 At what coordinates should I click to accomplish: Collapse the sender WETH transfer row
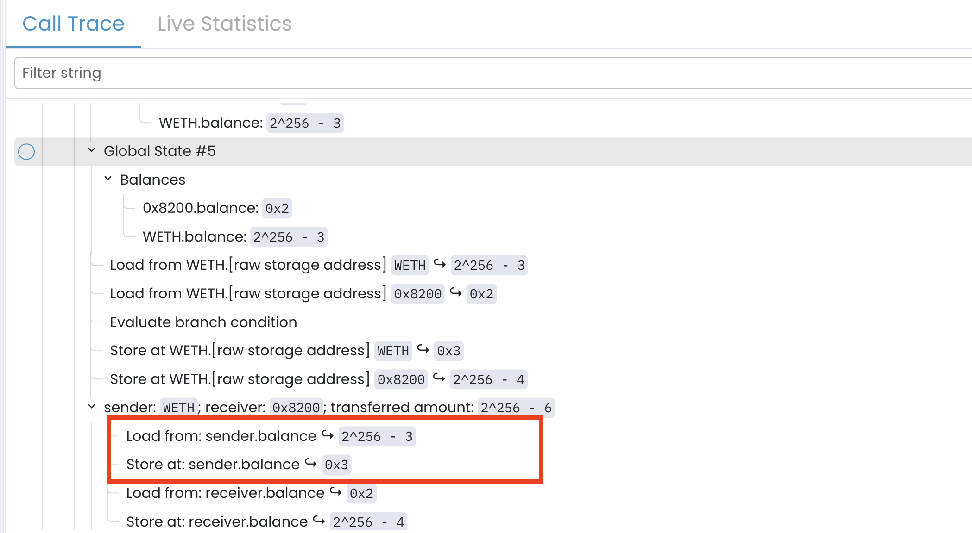coord(92,407)
